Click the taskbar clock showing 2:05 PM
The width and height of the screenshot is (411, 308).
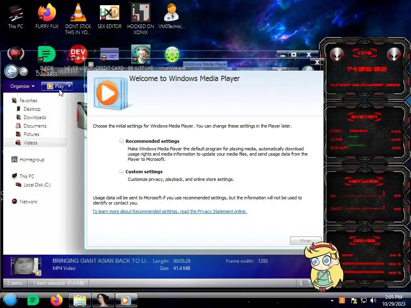393,300
